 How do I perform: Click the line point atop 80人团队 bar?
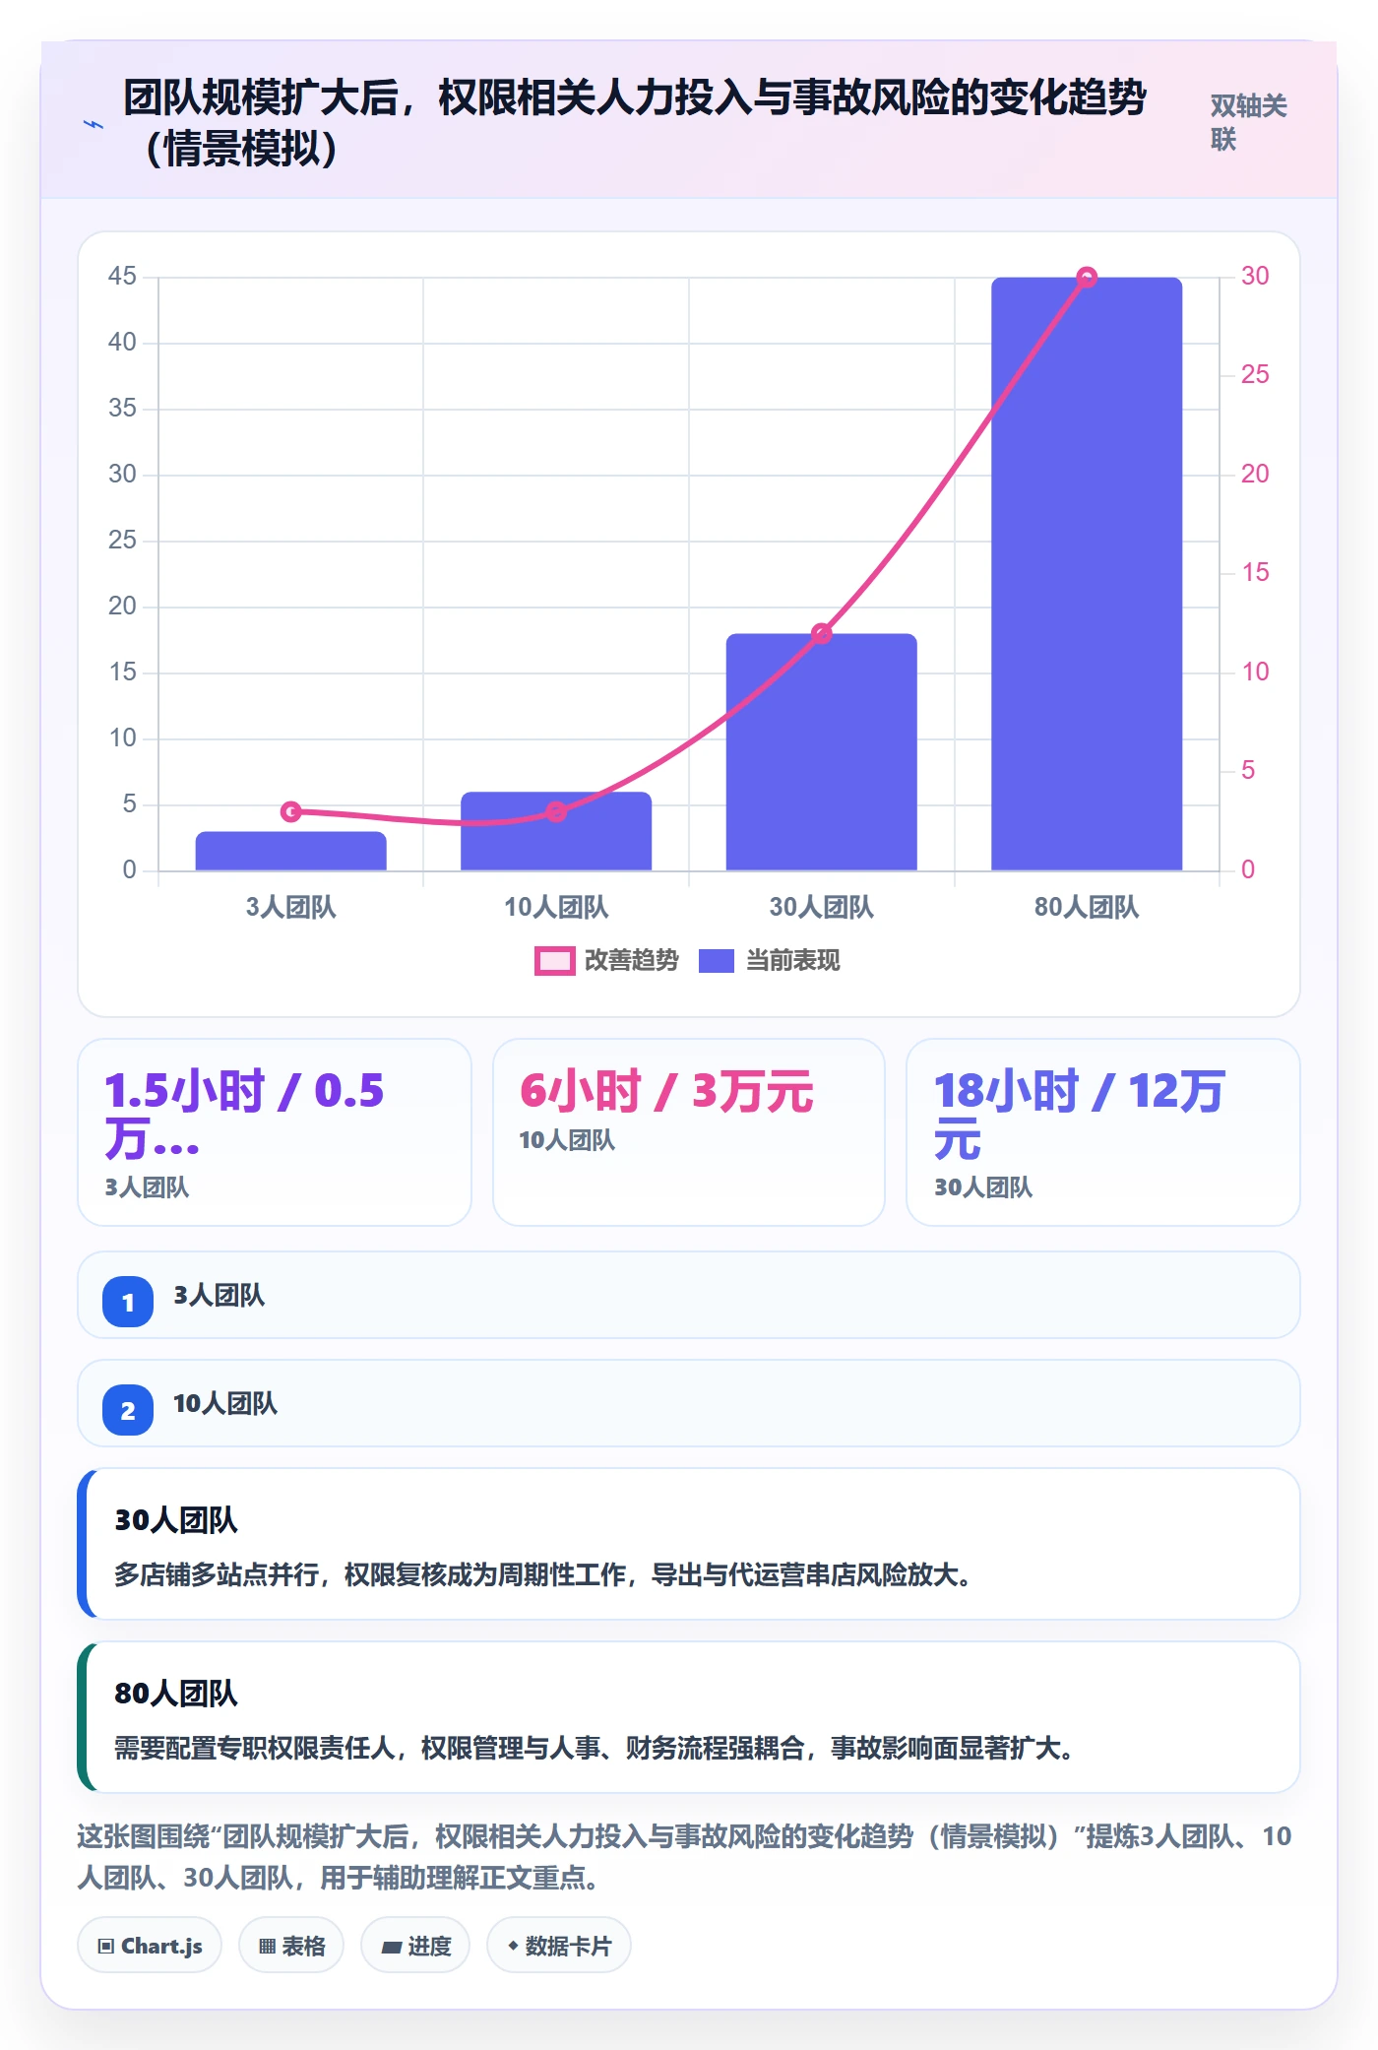1087,277
